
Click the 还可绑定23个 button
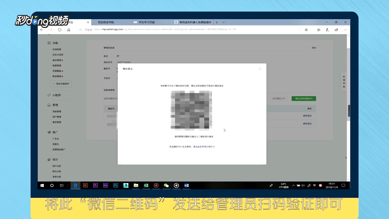coord(279,99)
